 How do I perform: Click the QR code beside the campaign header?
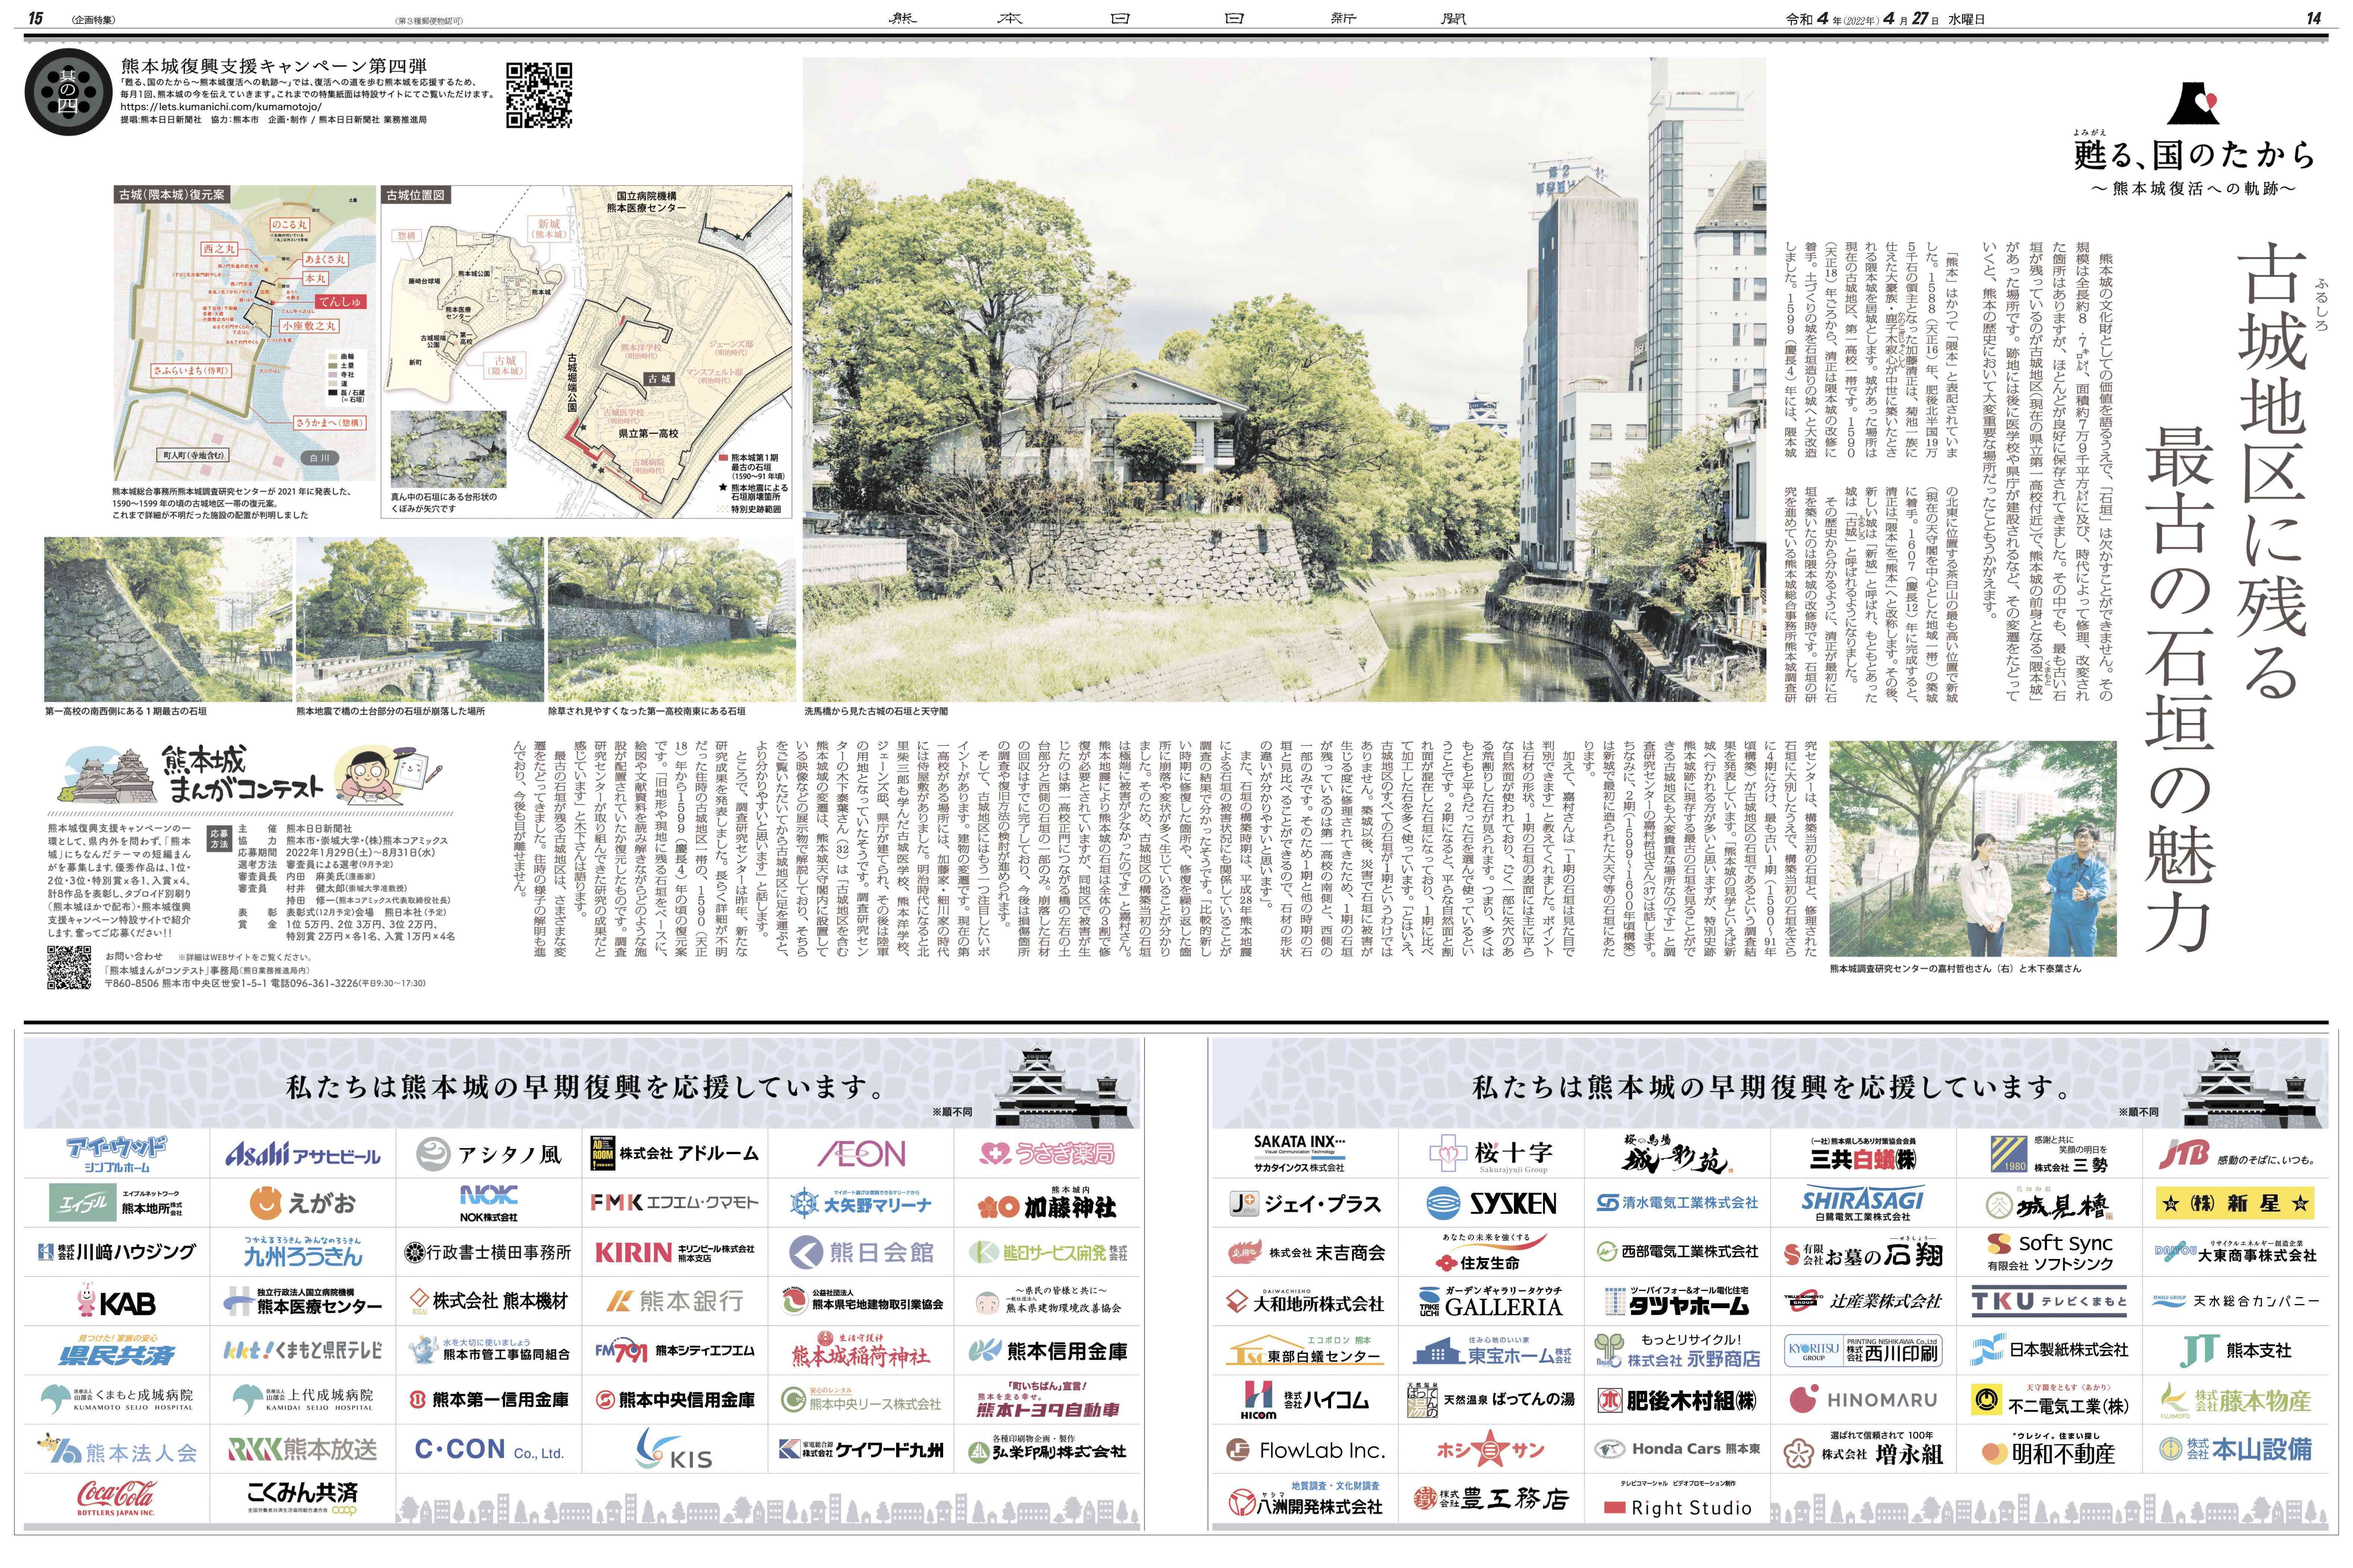[x=538, y=95]
